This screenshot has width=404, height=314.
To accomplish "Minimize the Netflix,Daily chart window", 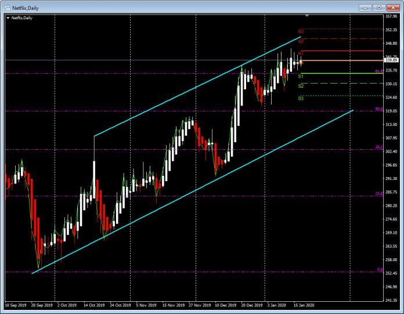I will (365, 8).
